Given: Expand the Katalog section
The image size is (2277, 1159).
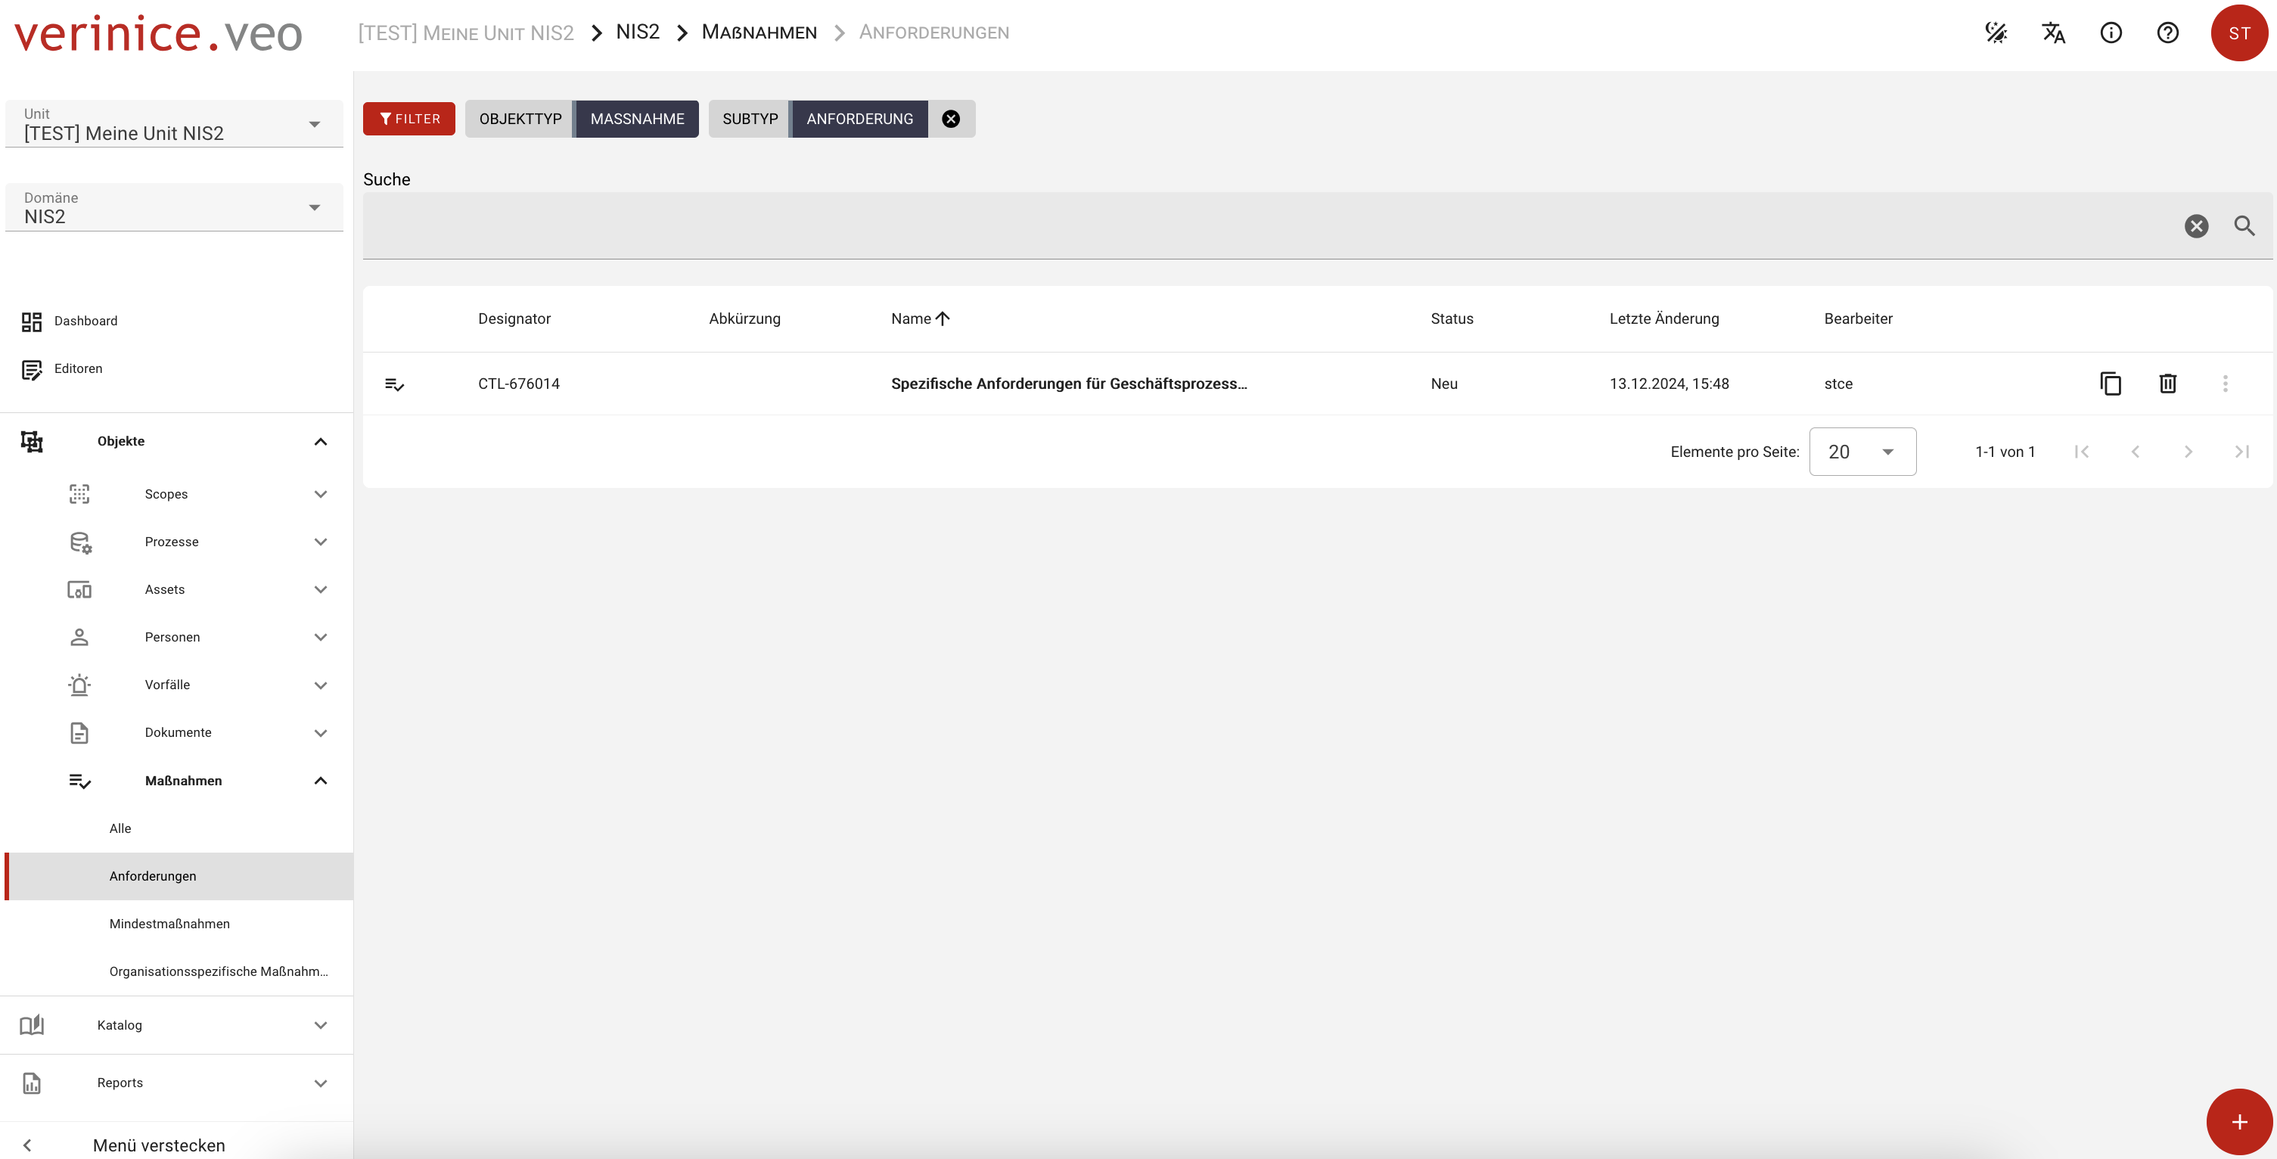Looking at the screenshot, I should point(320,1024).
